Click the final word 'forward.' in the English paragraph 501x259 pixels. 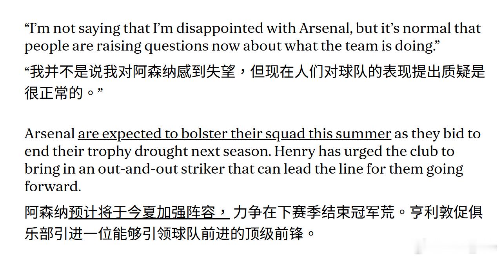(53, 187)
